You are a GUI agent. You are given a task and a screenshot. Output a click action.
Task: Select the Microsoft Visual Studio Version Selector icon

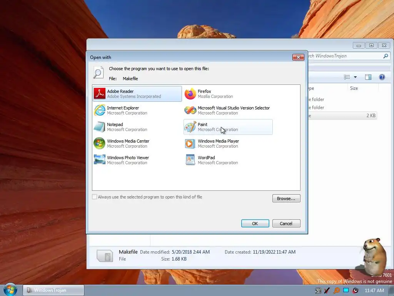(x=190, y=110)
